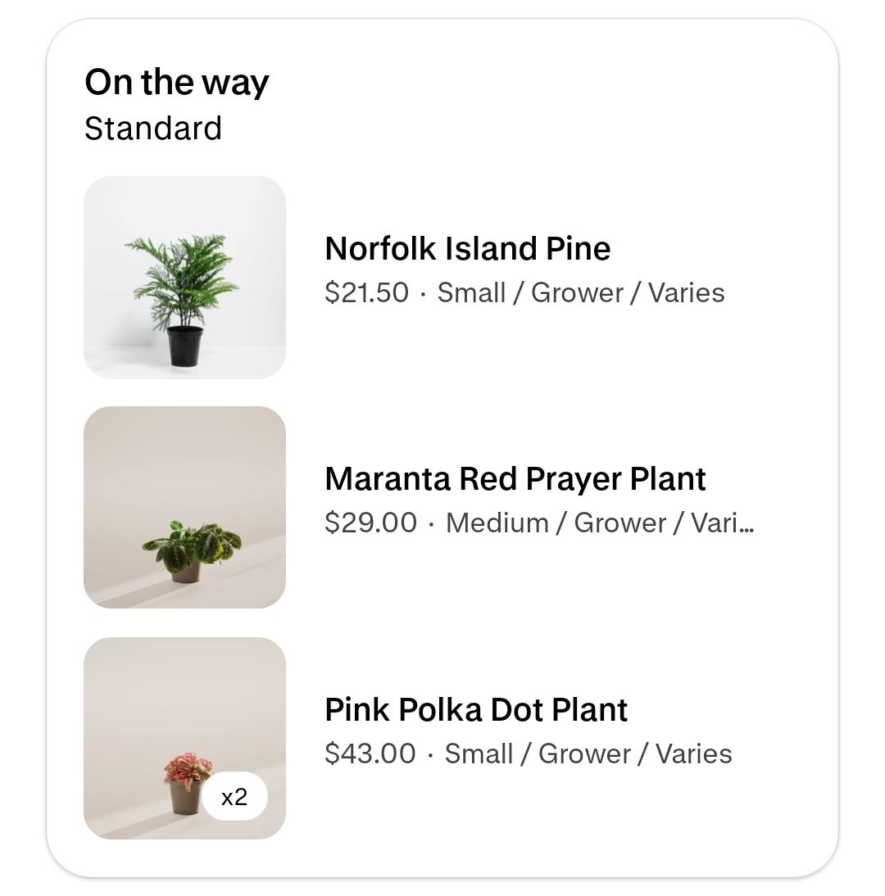The image size is (885, 896).
Task: Click the $43.00 price
Action: (x=370, y=753)
